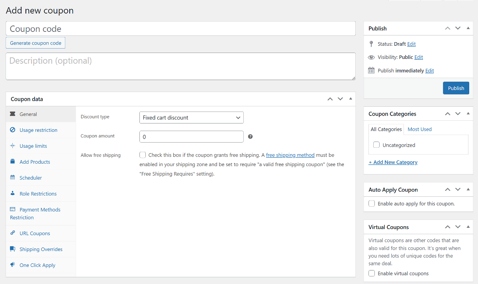The width and height of the screenshot is (478, 284).
Task: Click the Role Restrictions person icon
Action: (13, 194)
